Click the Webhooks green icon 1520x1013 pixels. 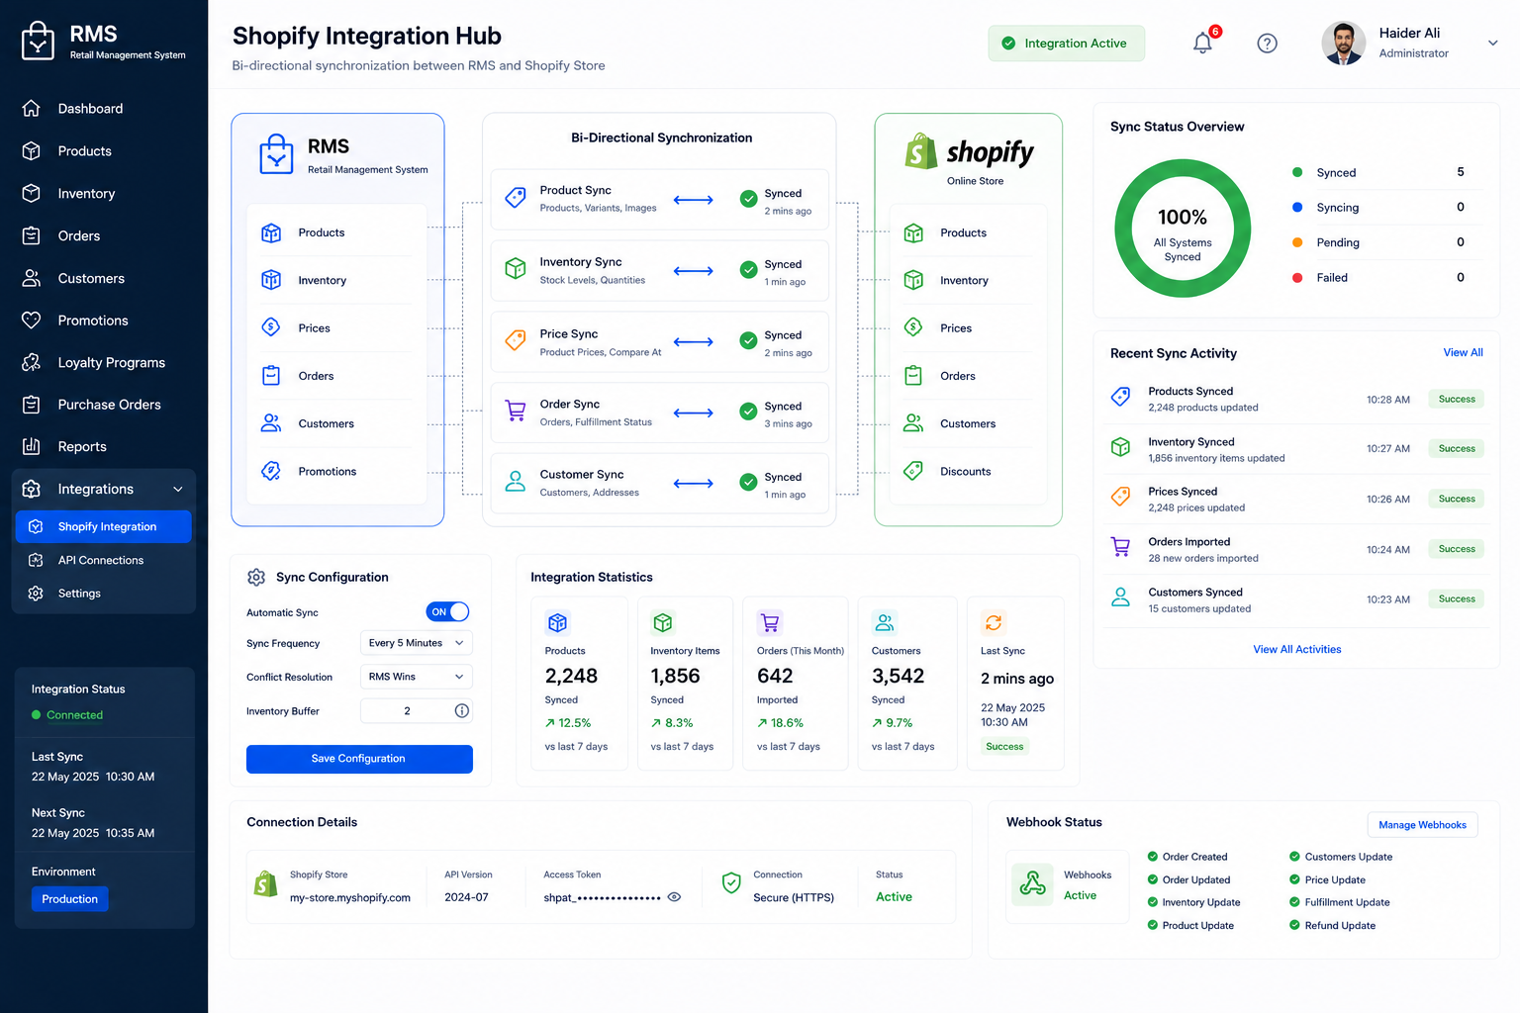coord(1032,883)
